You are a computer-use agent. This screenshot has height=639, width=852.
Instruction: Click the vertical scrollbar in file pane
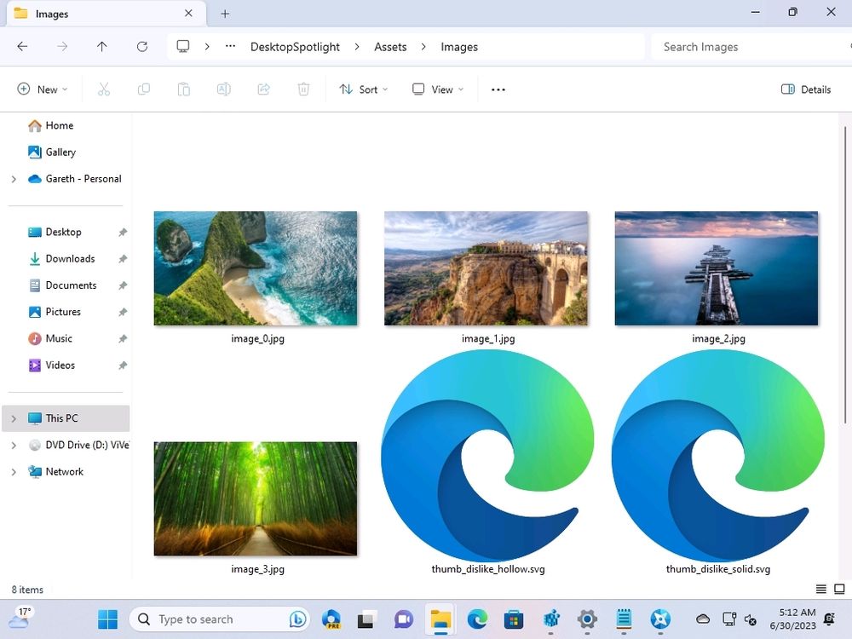tap(845, 274)
